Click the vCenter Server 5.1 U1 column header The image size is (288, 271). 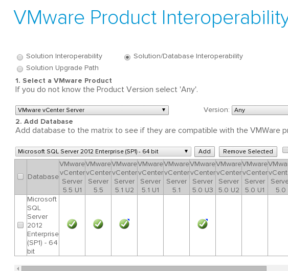[150, 177]
